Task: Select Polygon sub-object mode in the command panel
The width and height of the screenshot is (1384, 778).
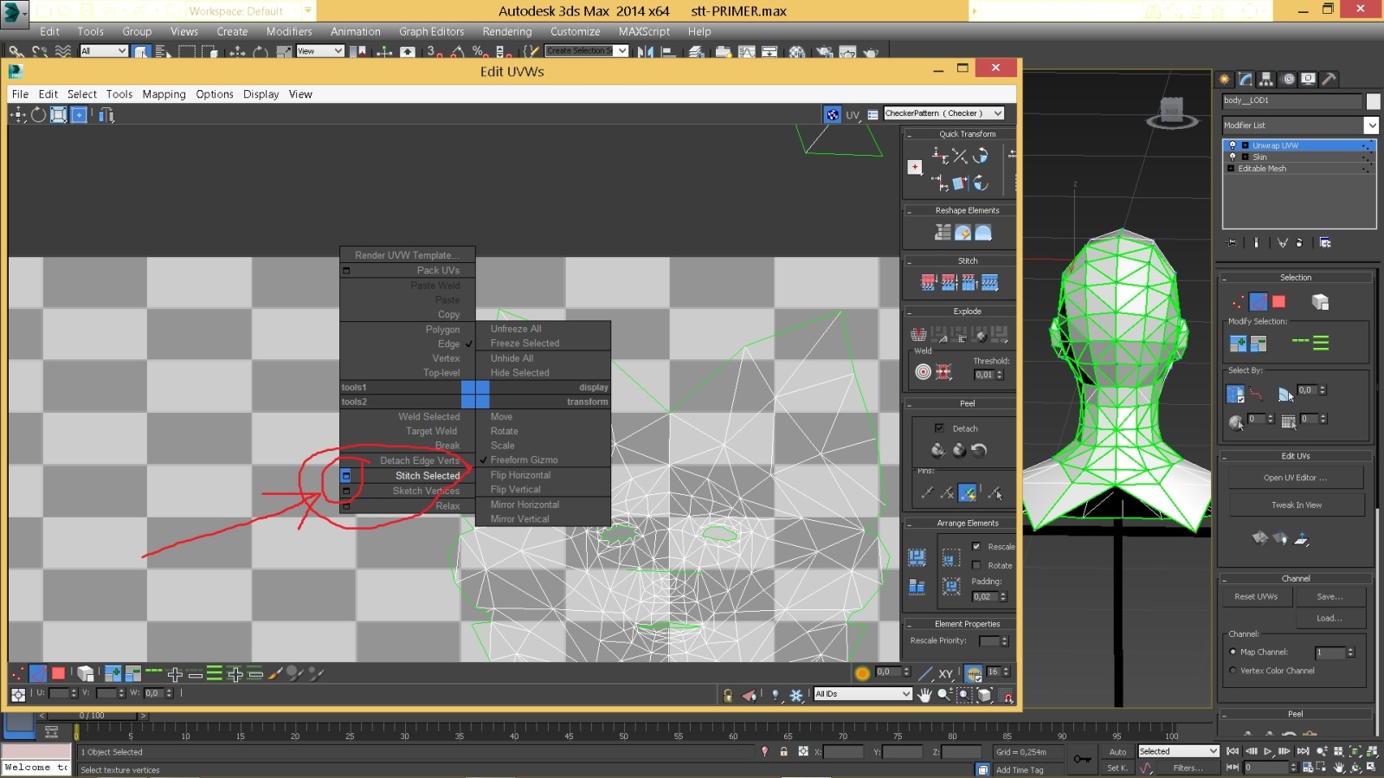Action: click(x=1279, y=301)
